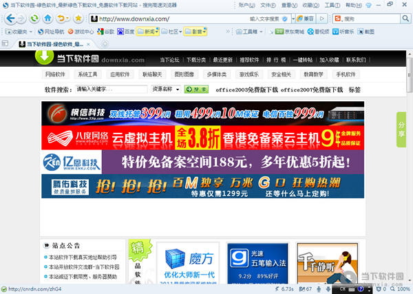Open the 谷歌 bookmark
The width and height of the screenshot is (413, 294).
click(105, 32)
